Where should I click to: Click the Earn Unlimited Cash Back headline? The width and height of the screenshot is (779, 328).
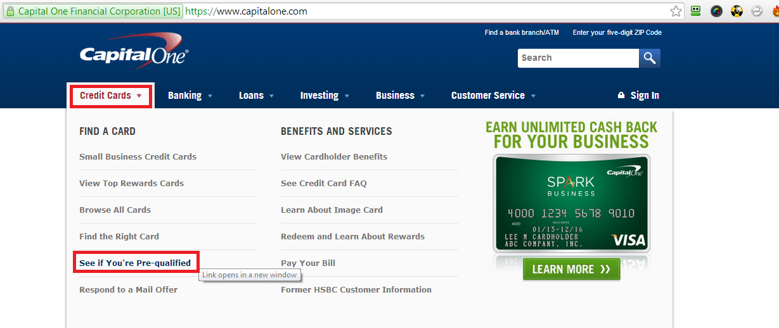[571, 134]
